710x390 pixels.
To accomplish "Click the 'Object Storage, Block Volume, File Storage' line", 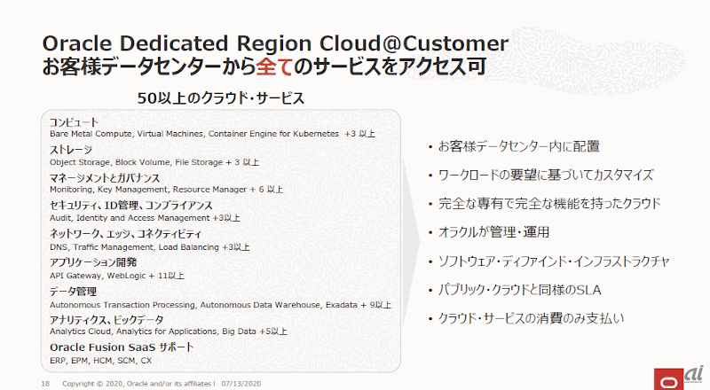I will [154, 162].
